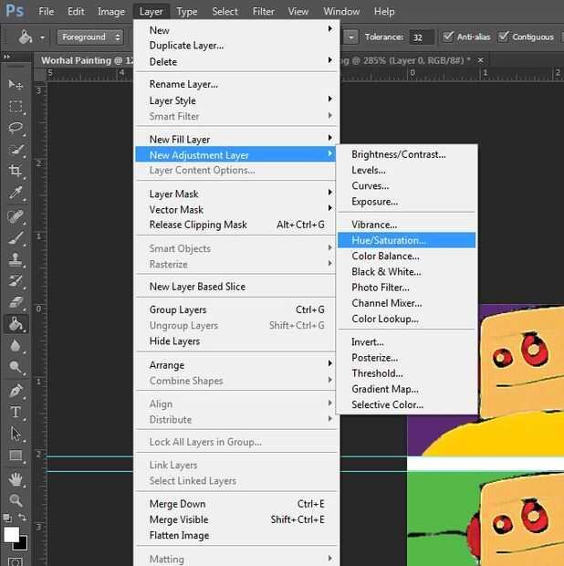Click Duplicate Layer menu entry
This screenshot has width=564, height=566.
[x=237, y=45]
